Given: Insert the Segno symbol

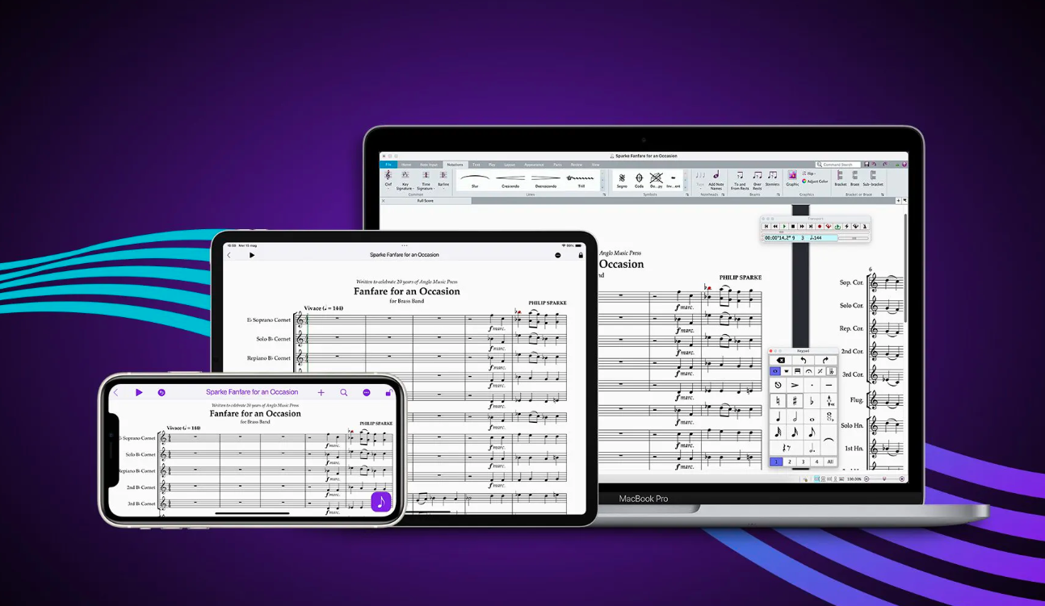Looking at the screenshot, I should coord(622,180).
